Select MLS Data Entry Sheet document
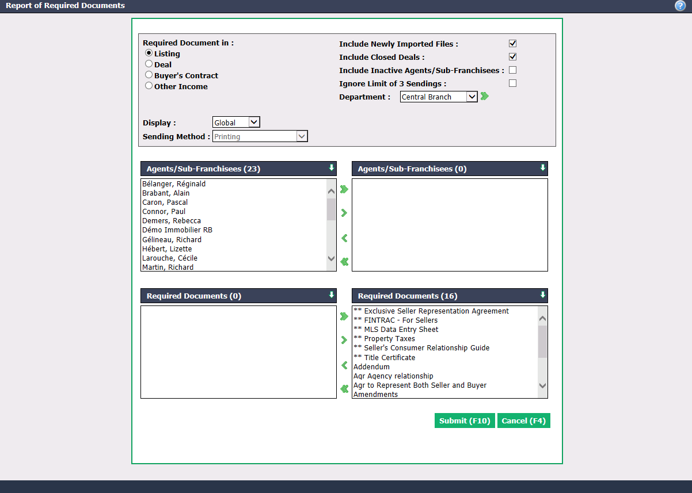Screen dimensions: 692x493 [x=396, y=330]
